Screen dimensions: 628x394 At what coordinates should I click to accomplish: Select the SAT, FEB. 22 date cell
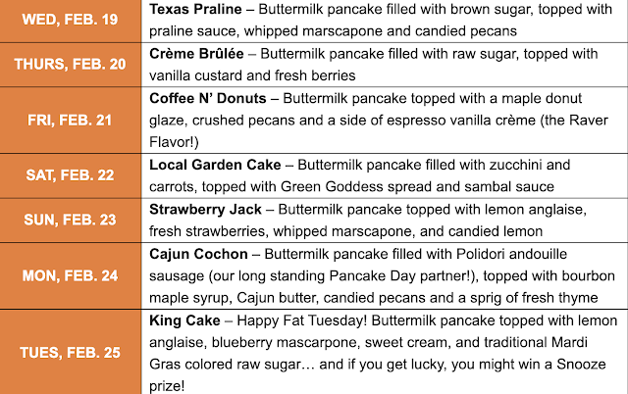click(71, 175)
